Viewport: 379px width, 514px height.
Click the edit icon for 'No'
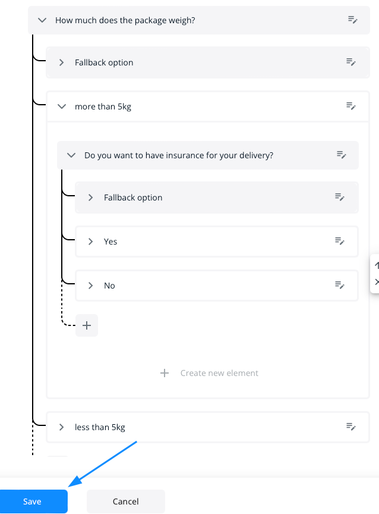[x=340, y=285]
